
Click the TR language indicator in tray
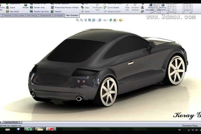179,130
